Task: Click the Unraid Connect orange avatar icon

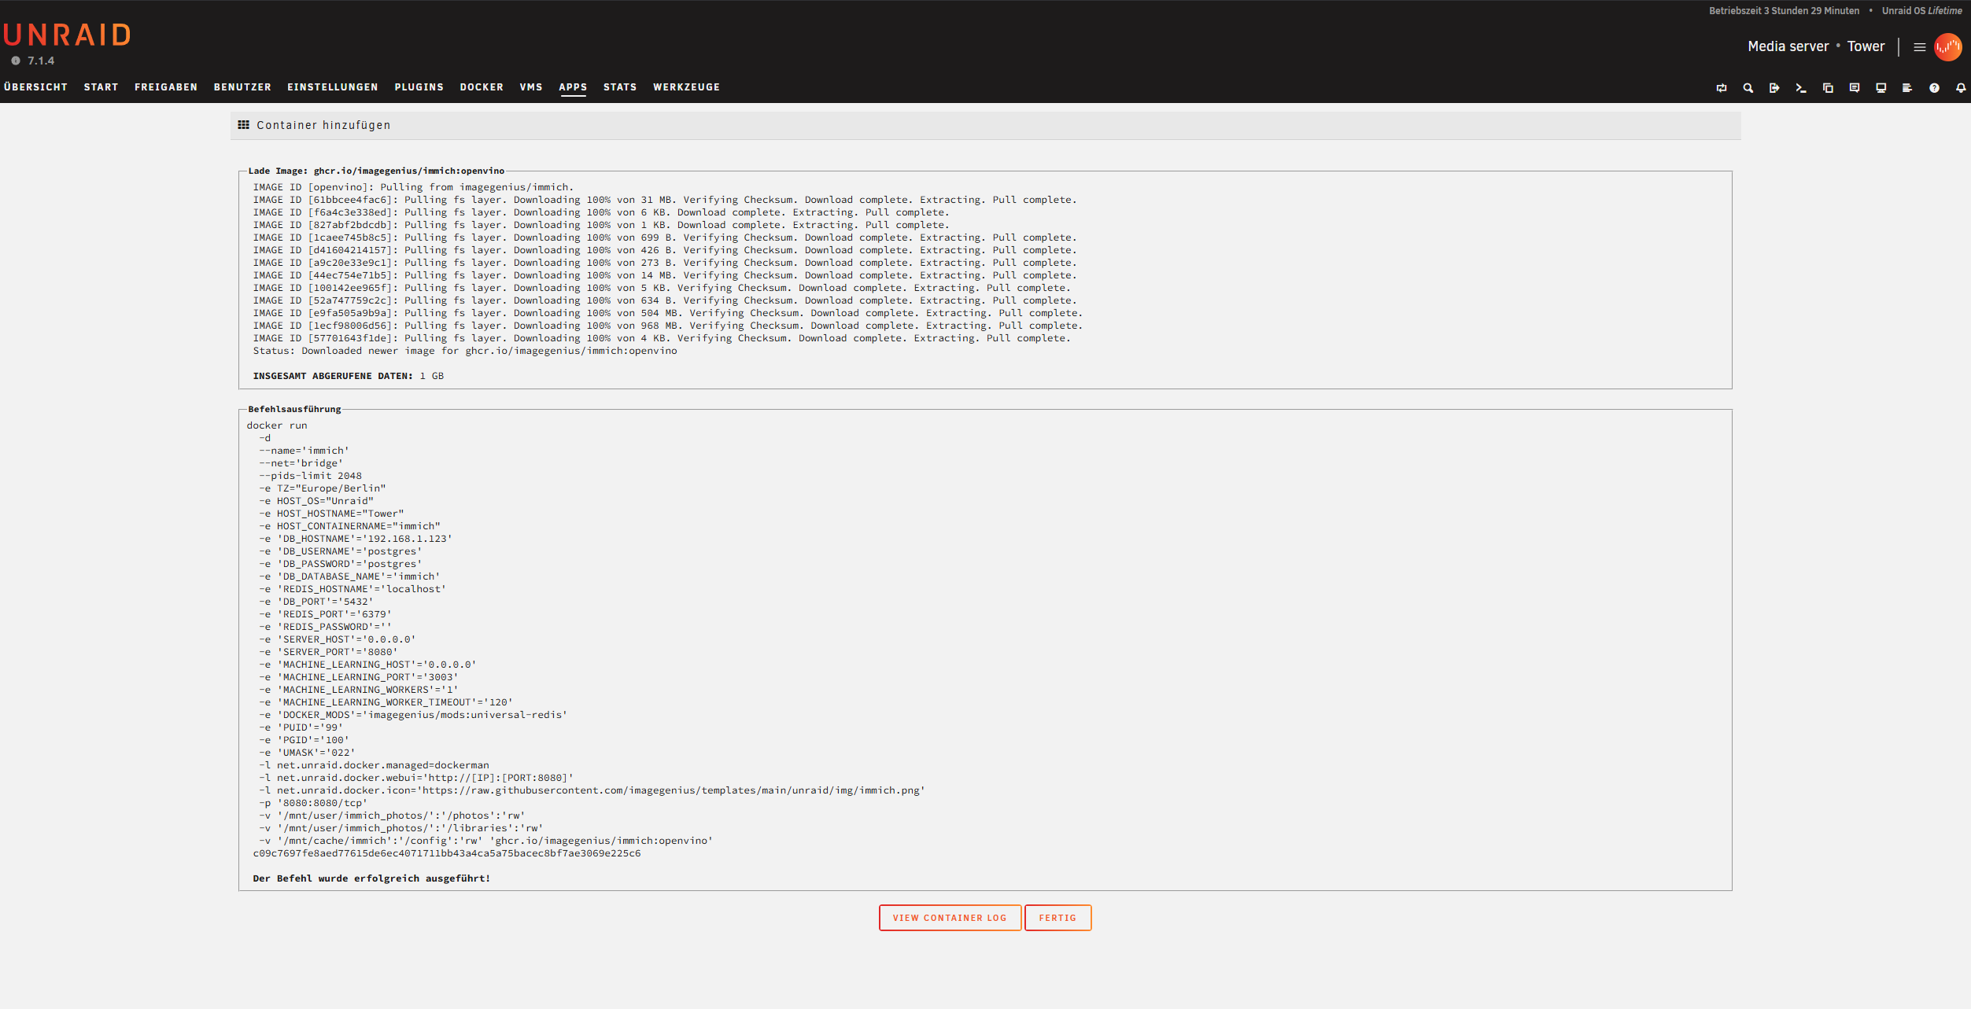Action: pyautogui.click(x=1948, y=47)
